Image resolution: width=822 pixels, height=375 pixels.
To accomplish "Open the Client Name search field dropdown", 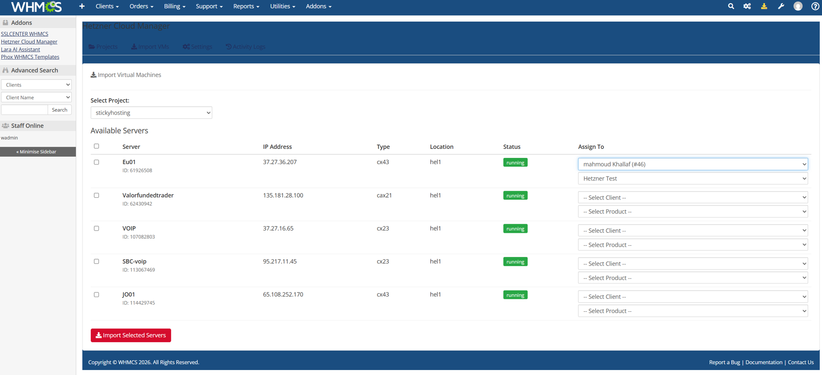I will [x=36, y=97].
